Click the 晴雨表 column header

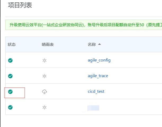click(48, 45)
